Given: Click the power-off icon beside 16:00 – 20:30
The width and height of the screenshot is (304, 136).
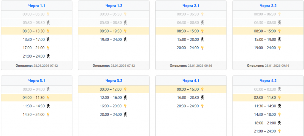Looking at the screenshot, I should [x=202, y=98].
